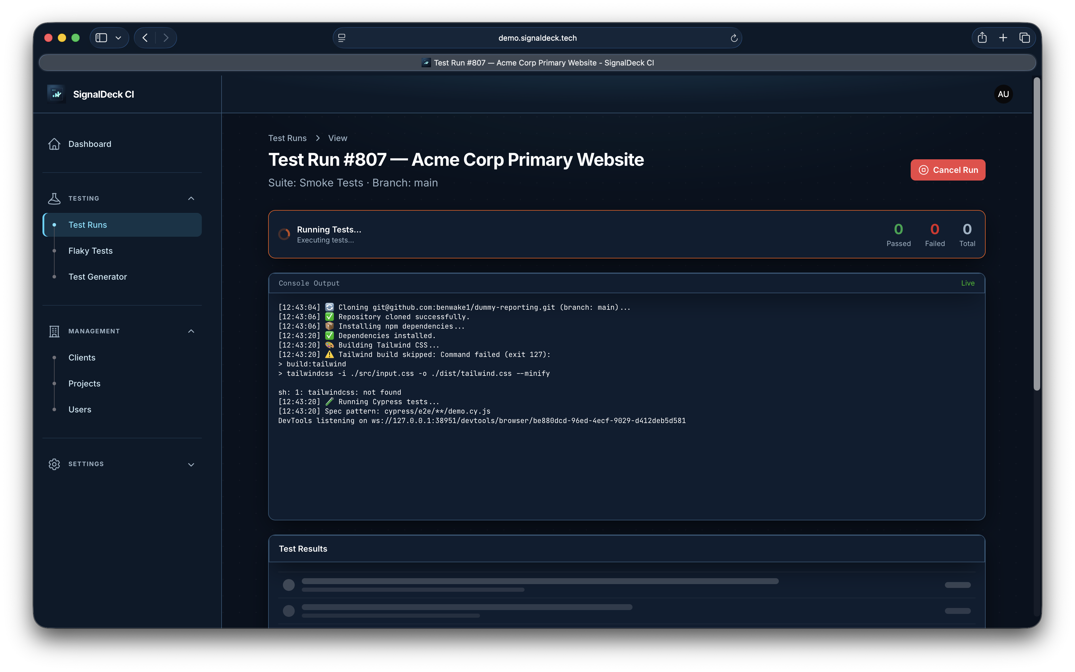Click the Console Output header label
Image resolution: width=1075 pixels, height=672 pixels.
(309, 283)
